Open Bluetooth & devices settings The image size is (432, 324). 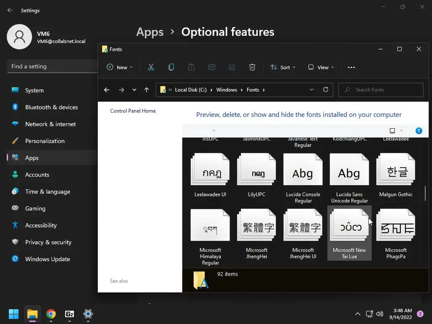(52, 107)
